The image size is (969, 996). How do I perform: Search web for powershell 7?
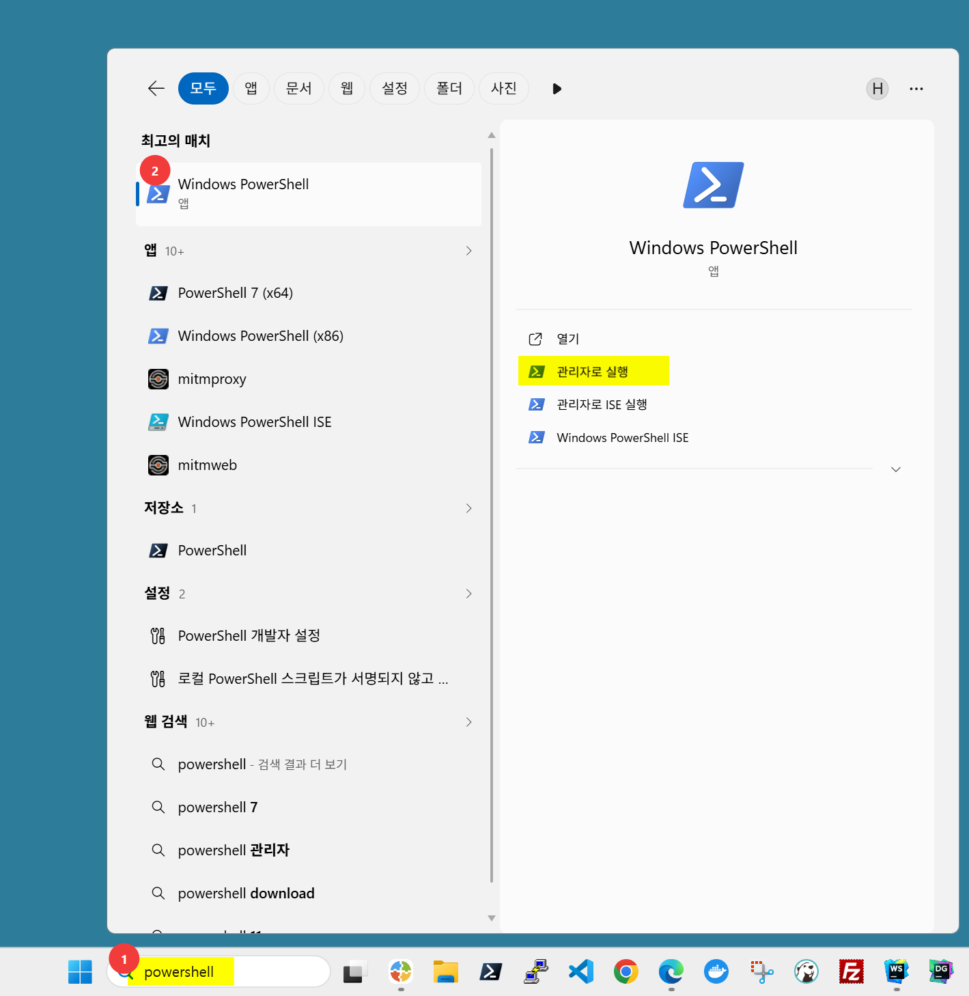309,807
